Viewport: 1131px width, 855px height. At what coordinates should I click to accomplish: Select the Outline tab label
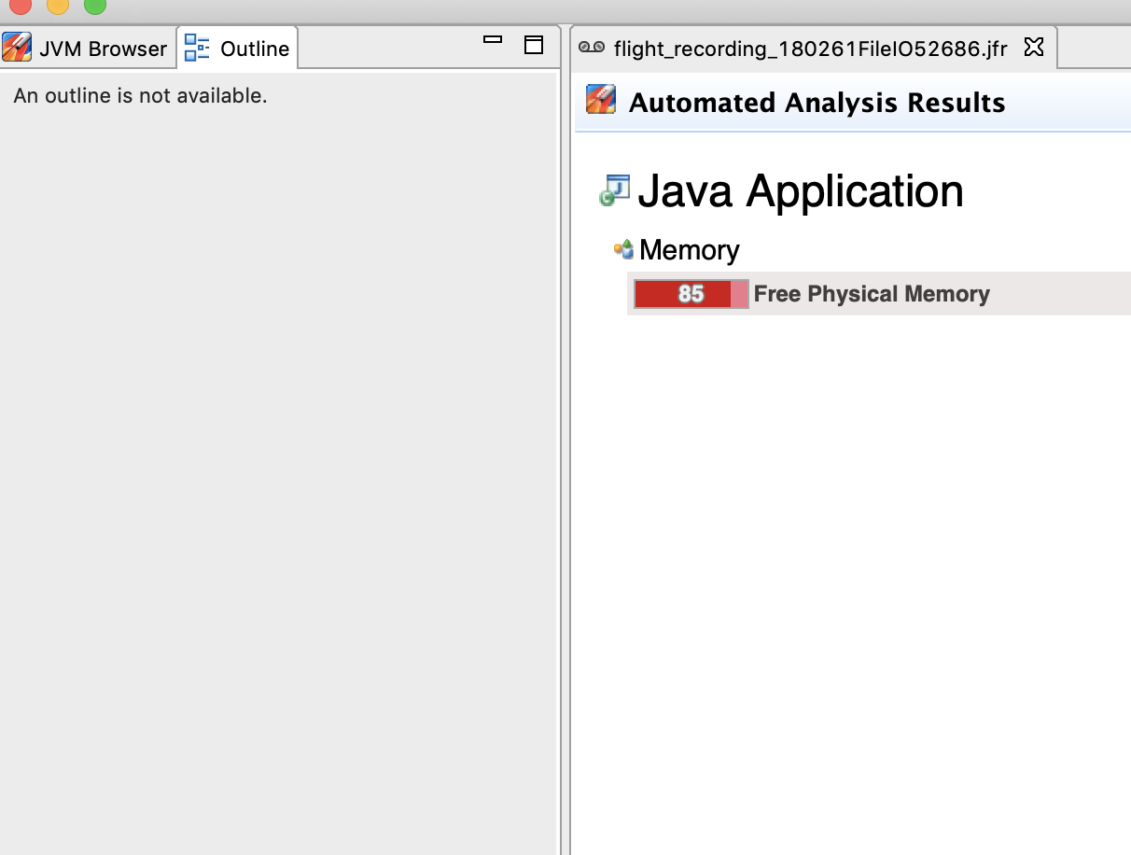click(x=254, y=49)
